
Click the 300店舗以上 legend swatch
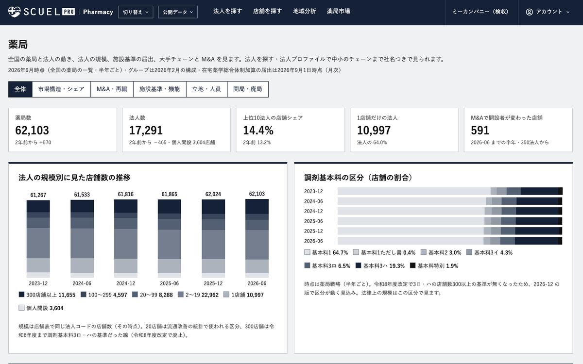pyautogui.click(x=21, y=295)
